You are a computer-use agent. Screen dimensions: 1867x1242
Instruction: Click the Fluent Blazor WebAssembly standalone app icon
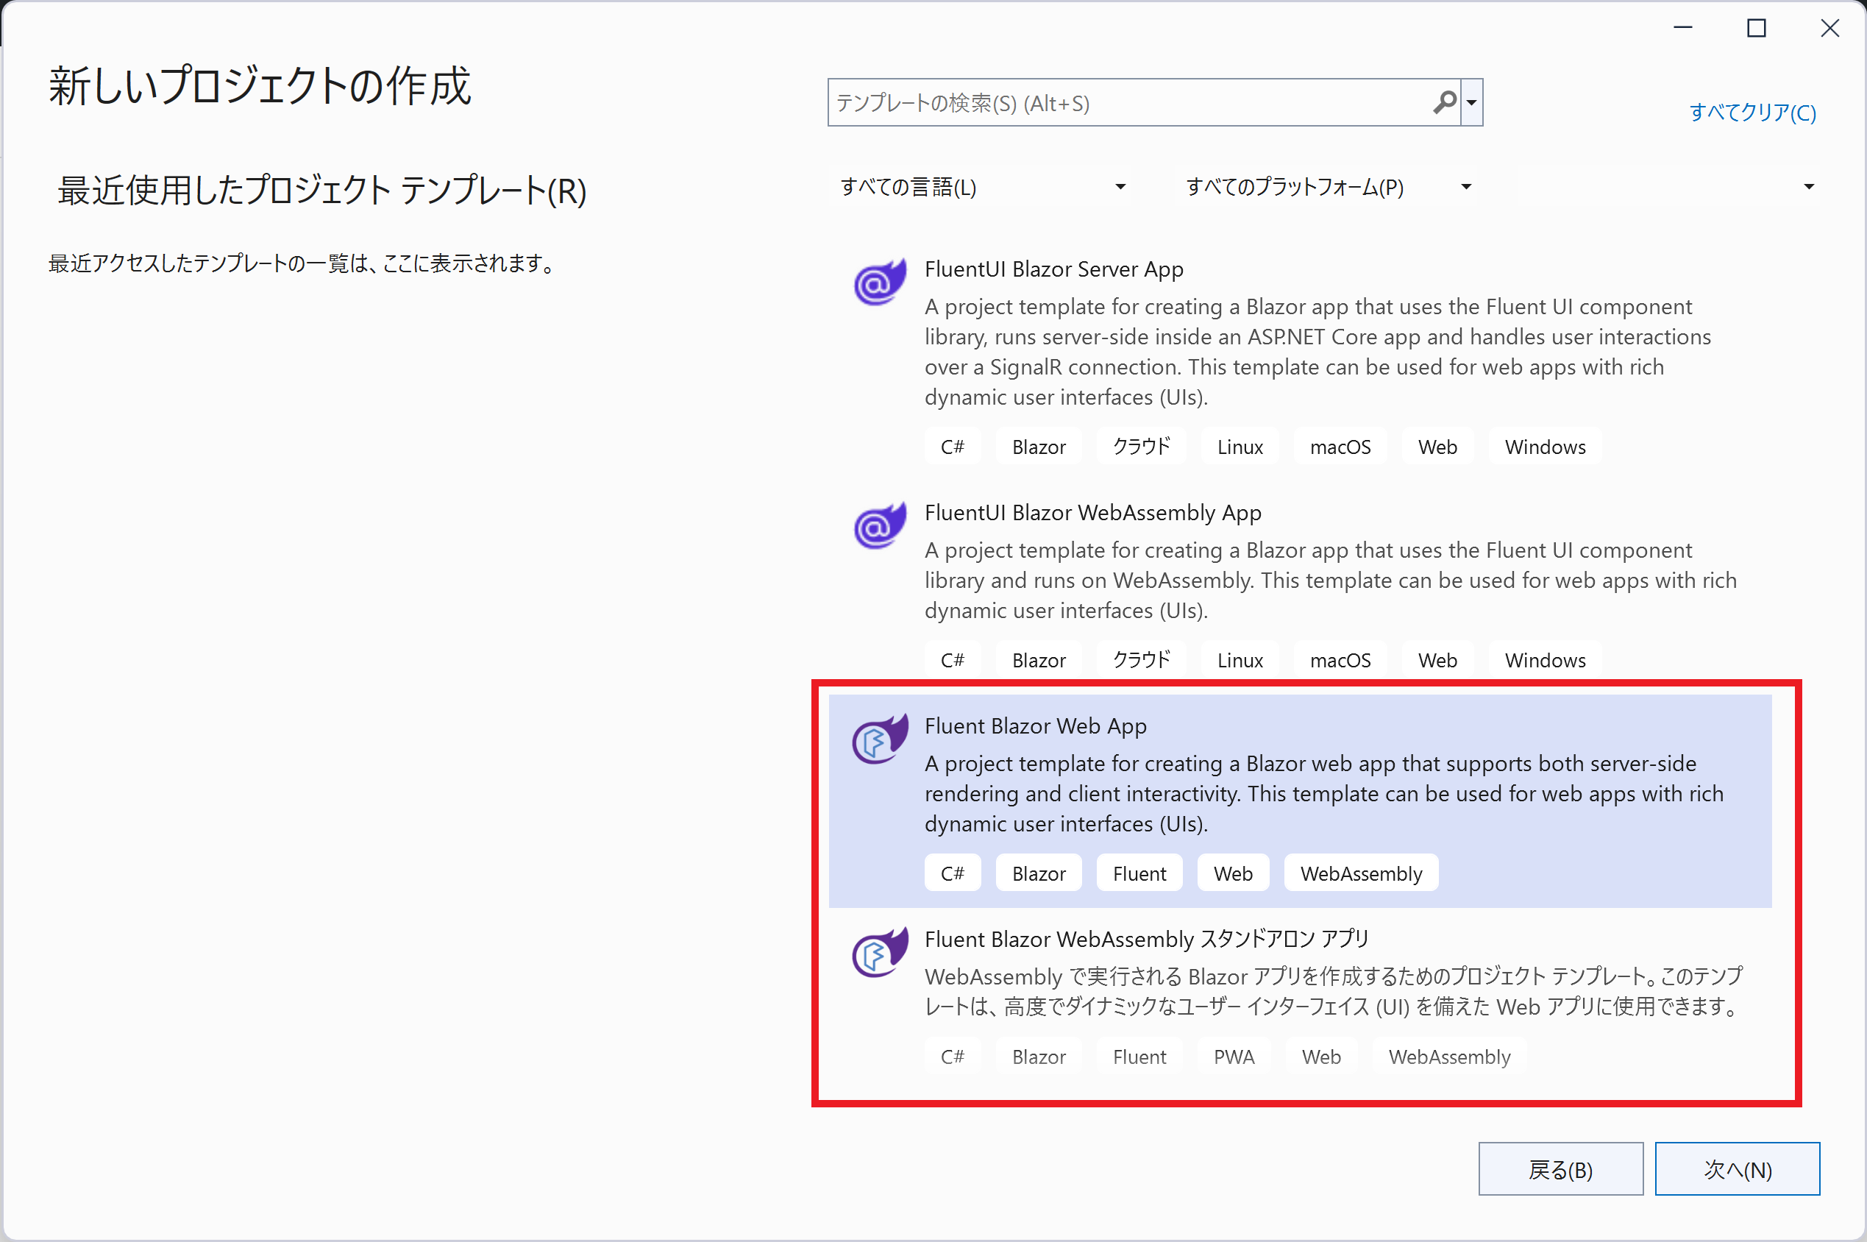point(880,952)
